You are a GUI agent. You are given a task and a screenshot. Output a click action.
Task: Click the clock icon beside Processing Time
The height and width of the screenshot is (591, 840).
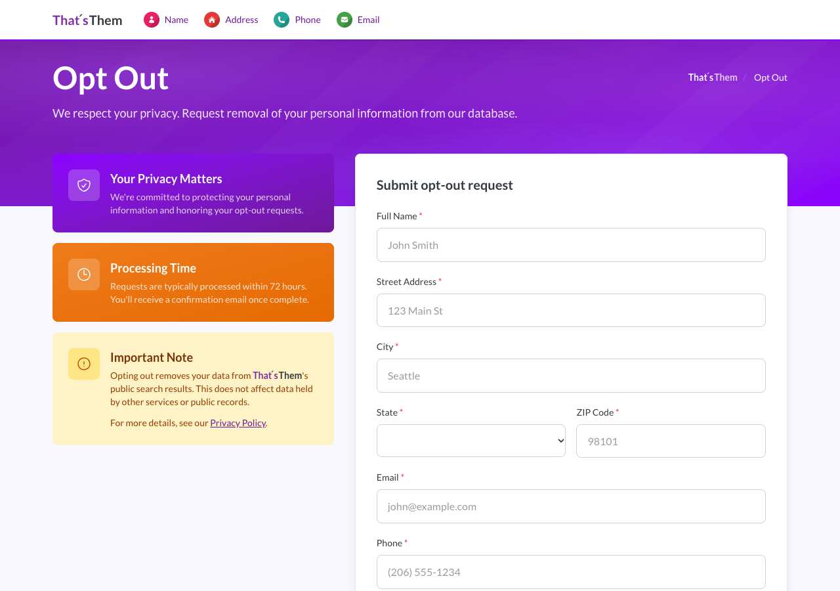click(x=84, y=274)
